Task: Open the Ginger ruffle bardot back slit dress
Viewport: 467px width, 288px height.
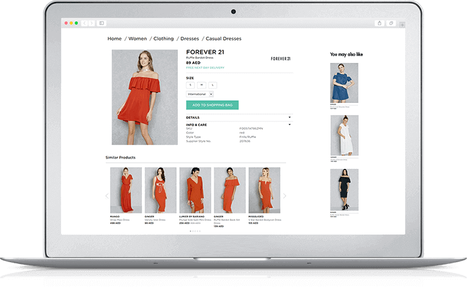Action: [230, 190]
